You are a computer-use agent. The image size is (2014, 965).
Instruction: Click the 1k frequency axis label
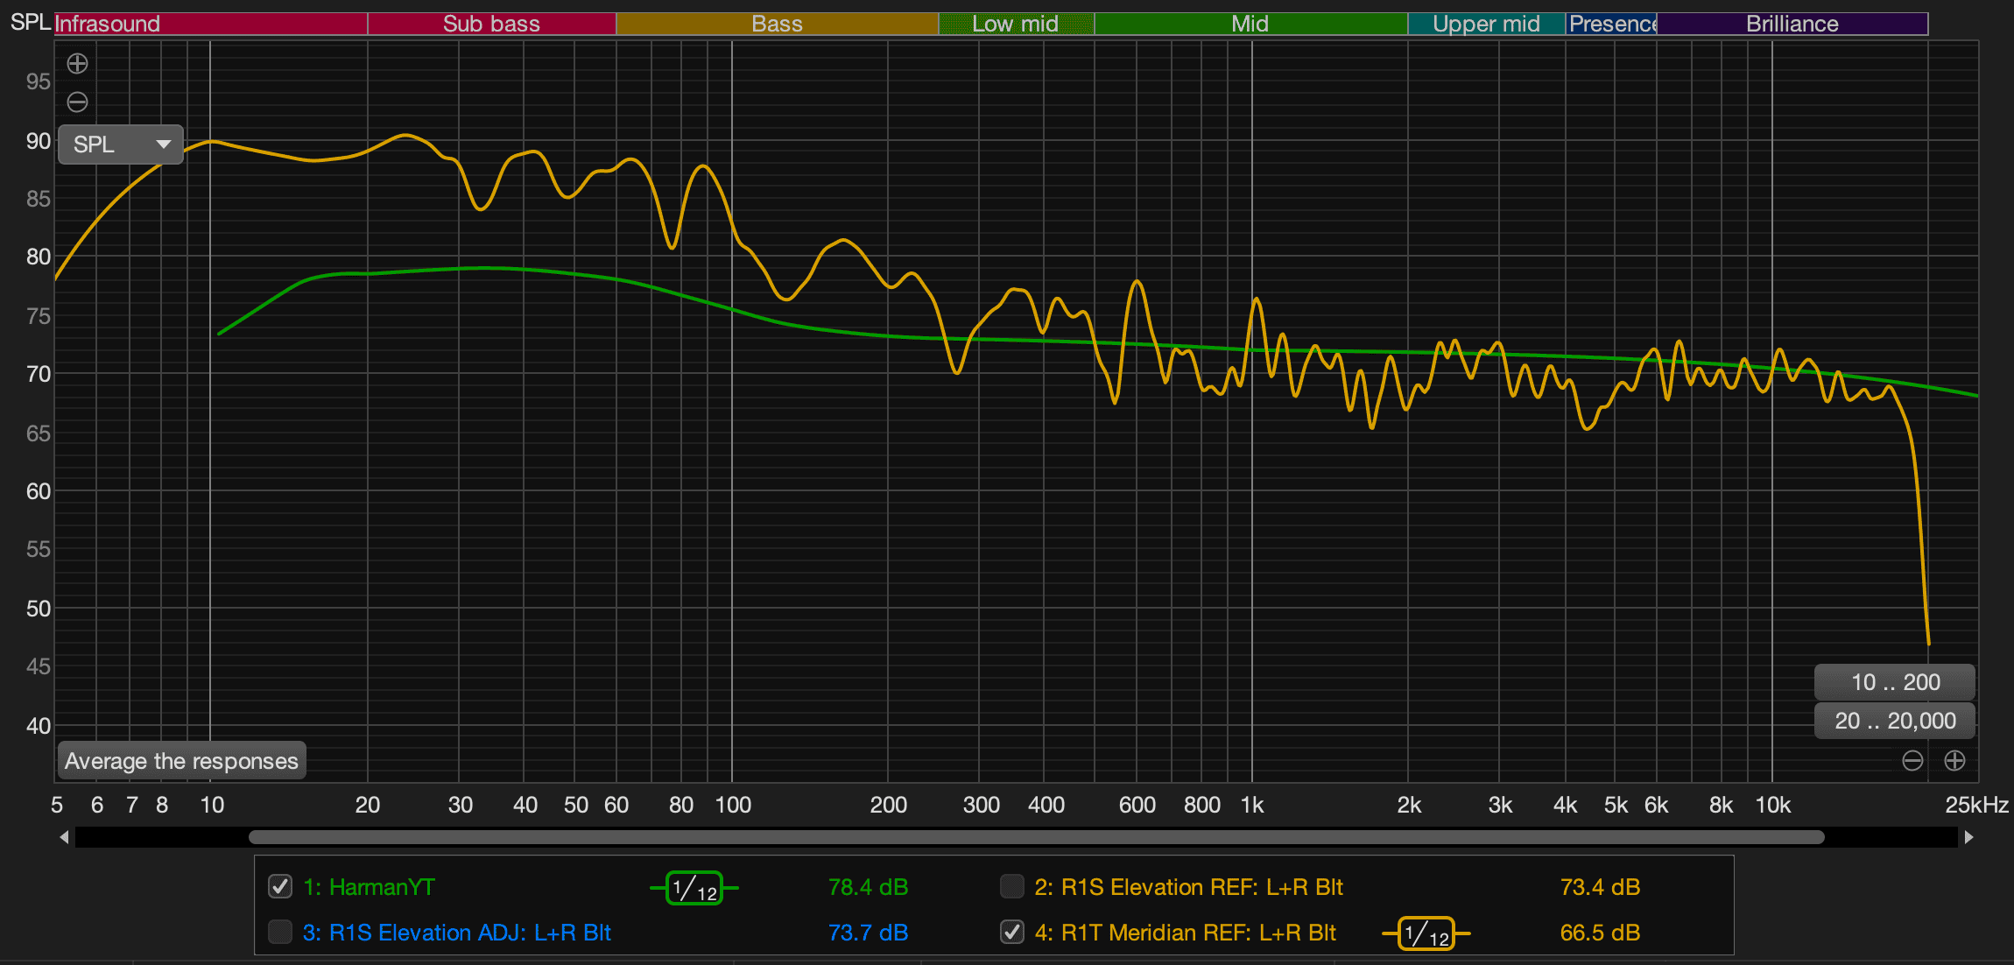pyautogui.click(x=1252, y=805)
